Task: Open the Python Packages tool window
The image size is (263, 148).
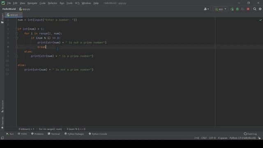Action: (x=74, y=134)
